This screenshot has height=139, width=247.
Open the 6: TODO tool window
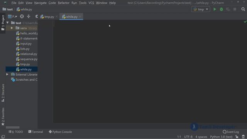tap(16, 132)
